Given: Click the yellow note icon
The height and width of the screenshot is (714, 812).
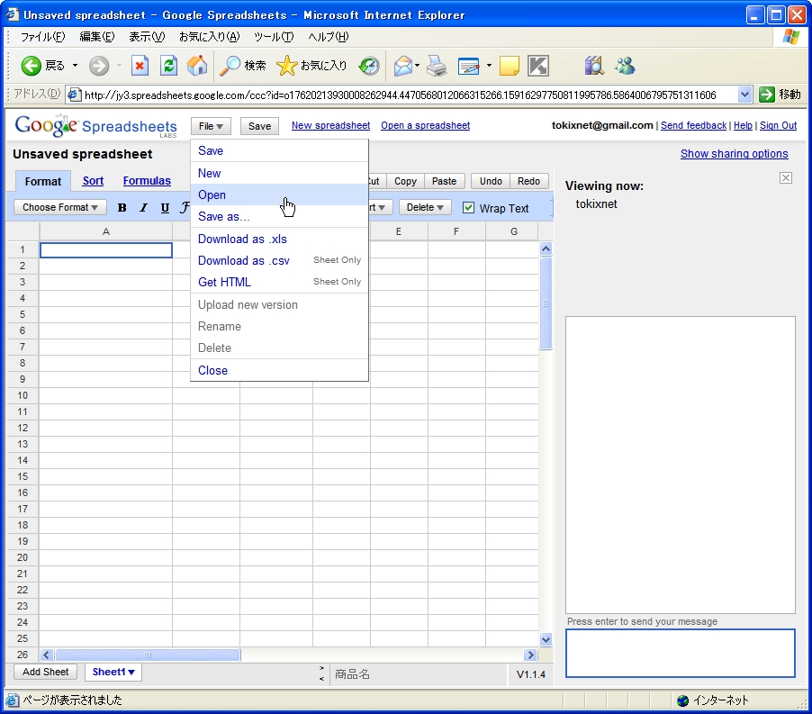Looking at the screenshot, I should (509, 66).
